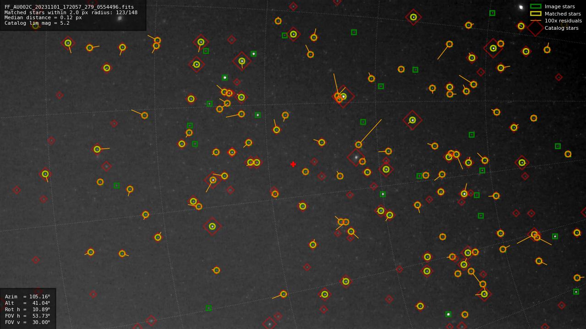Click the red Catalog stars legend diamond
This screenshot has height=329, width=586.
click(535, 28)
